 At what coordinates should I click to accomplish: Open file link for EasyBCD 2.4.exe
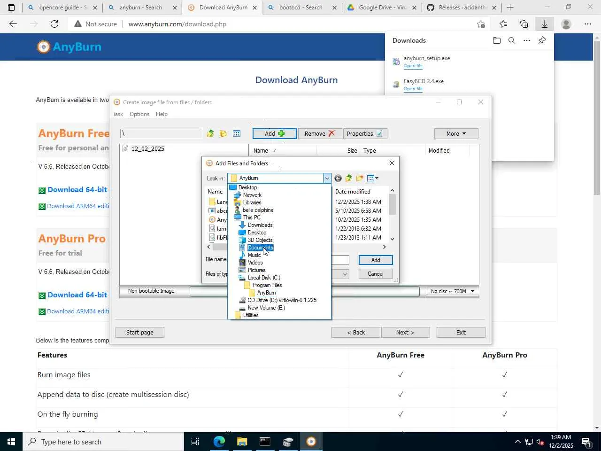point(413,89)
